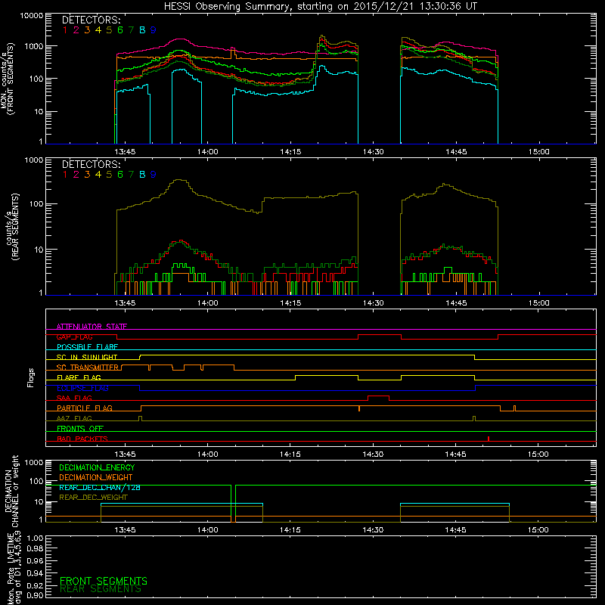Click the Flags y-axis title
Viewport: 605px width, 605px height.
[31, 377]
